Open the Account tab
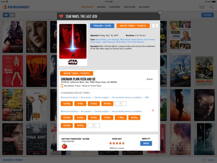The width and height of the screenshot is (217, 163). click(144, 7)
